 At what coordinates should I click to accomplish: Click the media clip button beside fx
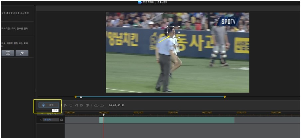(8, 53)
